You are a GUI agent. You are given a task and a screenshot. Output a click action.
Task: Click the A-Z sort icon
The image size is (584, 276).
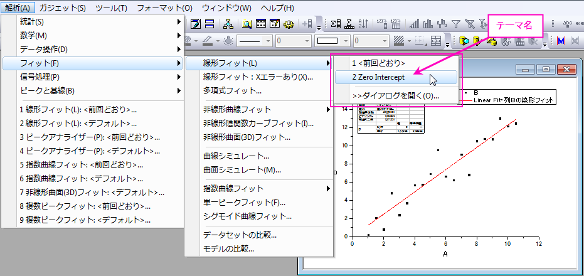pos(363,24)
